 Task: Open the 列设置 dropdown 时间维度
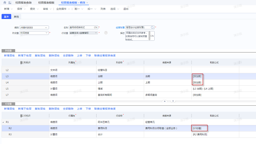point(34,33)
